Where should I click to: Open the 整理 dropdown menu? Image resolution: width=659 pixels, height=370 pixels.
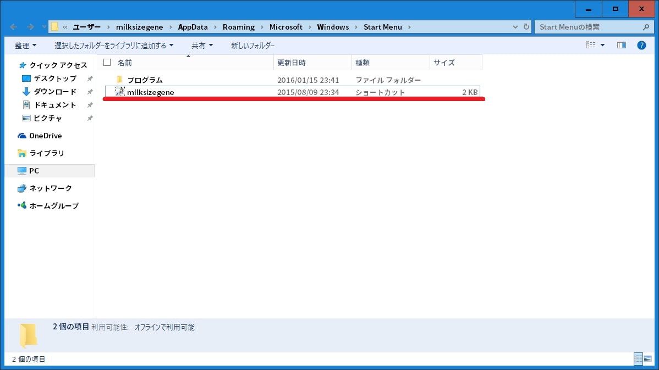25,46
